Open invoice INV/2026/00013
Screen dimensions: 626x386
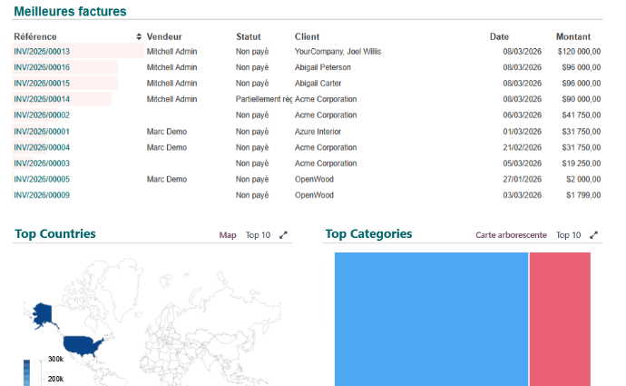click(42, 52)
